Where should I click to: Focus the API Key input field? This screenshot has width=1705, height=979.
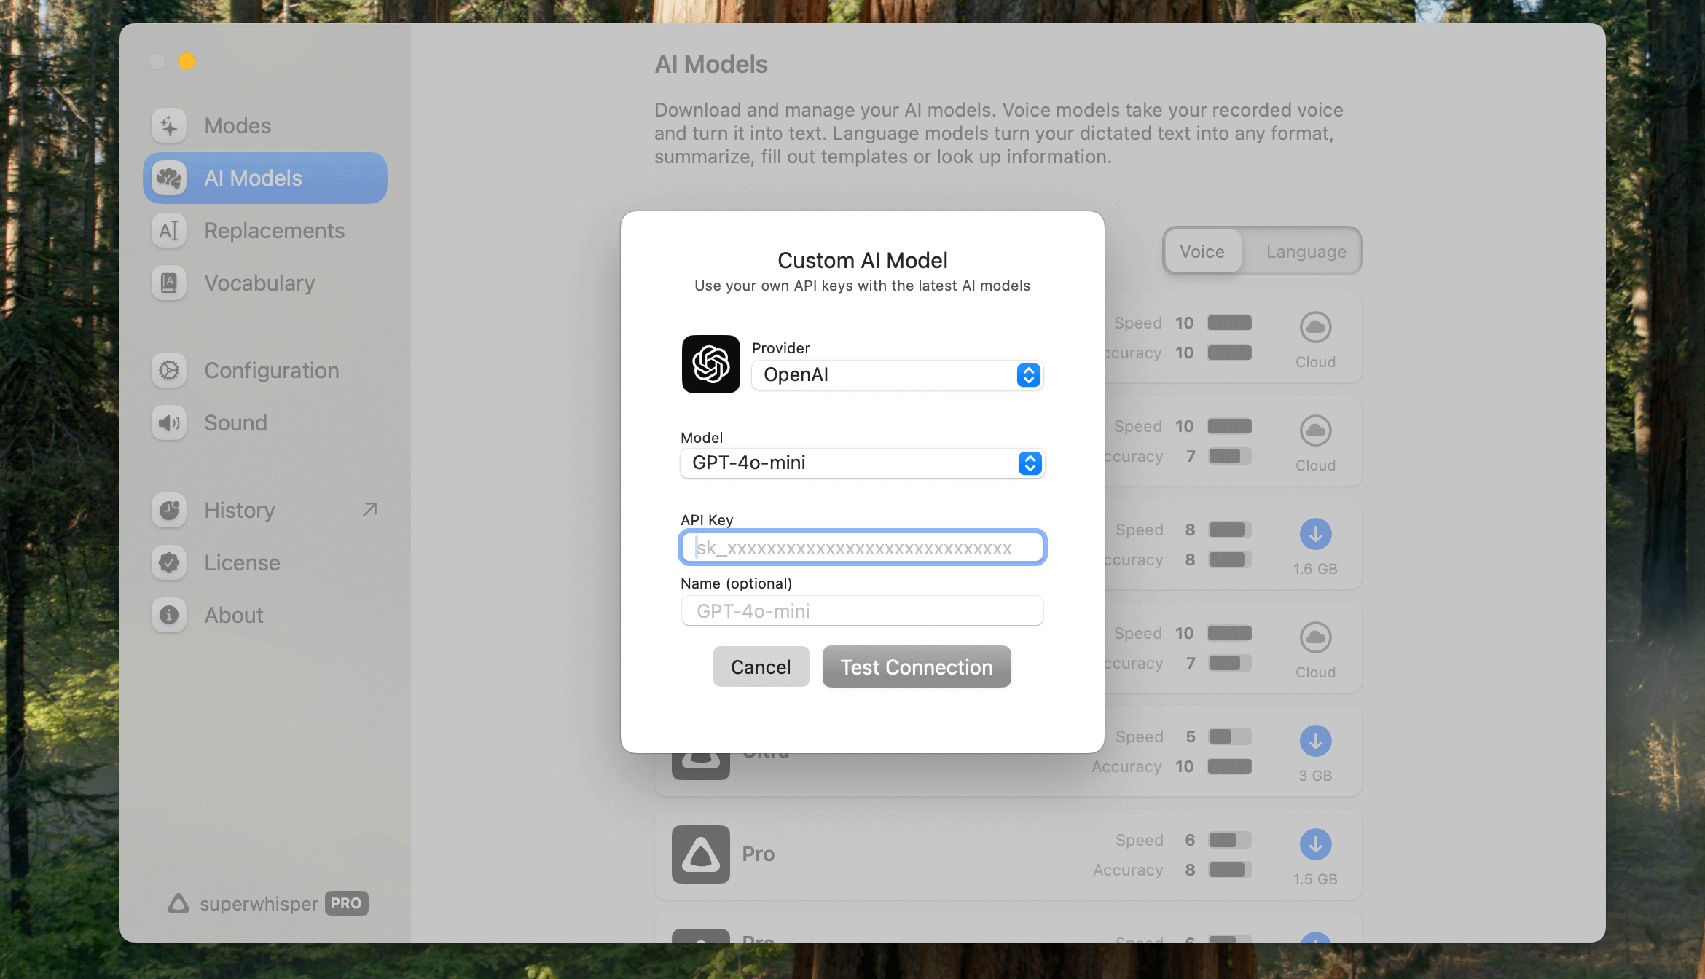(862, 548)
